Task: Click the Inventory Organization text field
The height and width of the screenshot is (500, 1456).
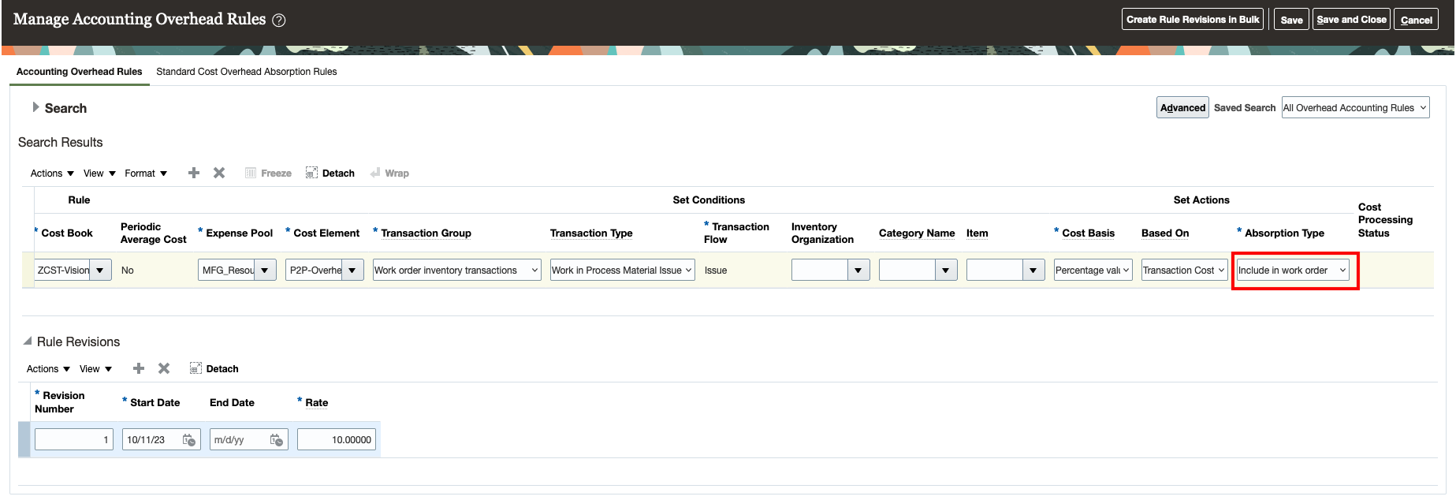Action: (x=820, y=271)
